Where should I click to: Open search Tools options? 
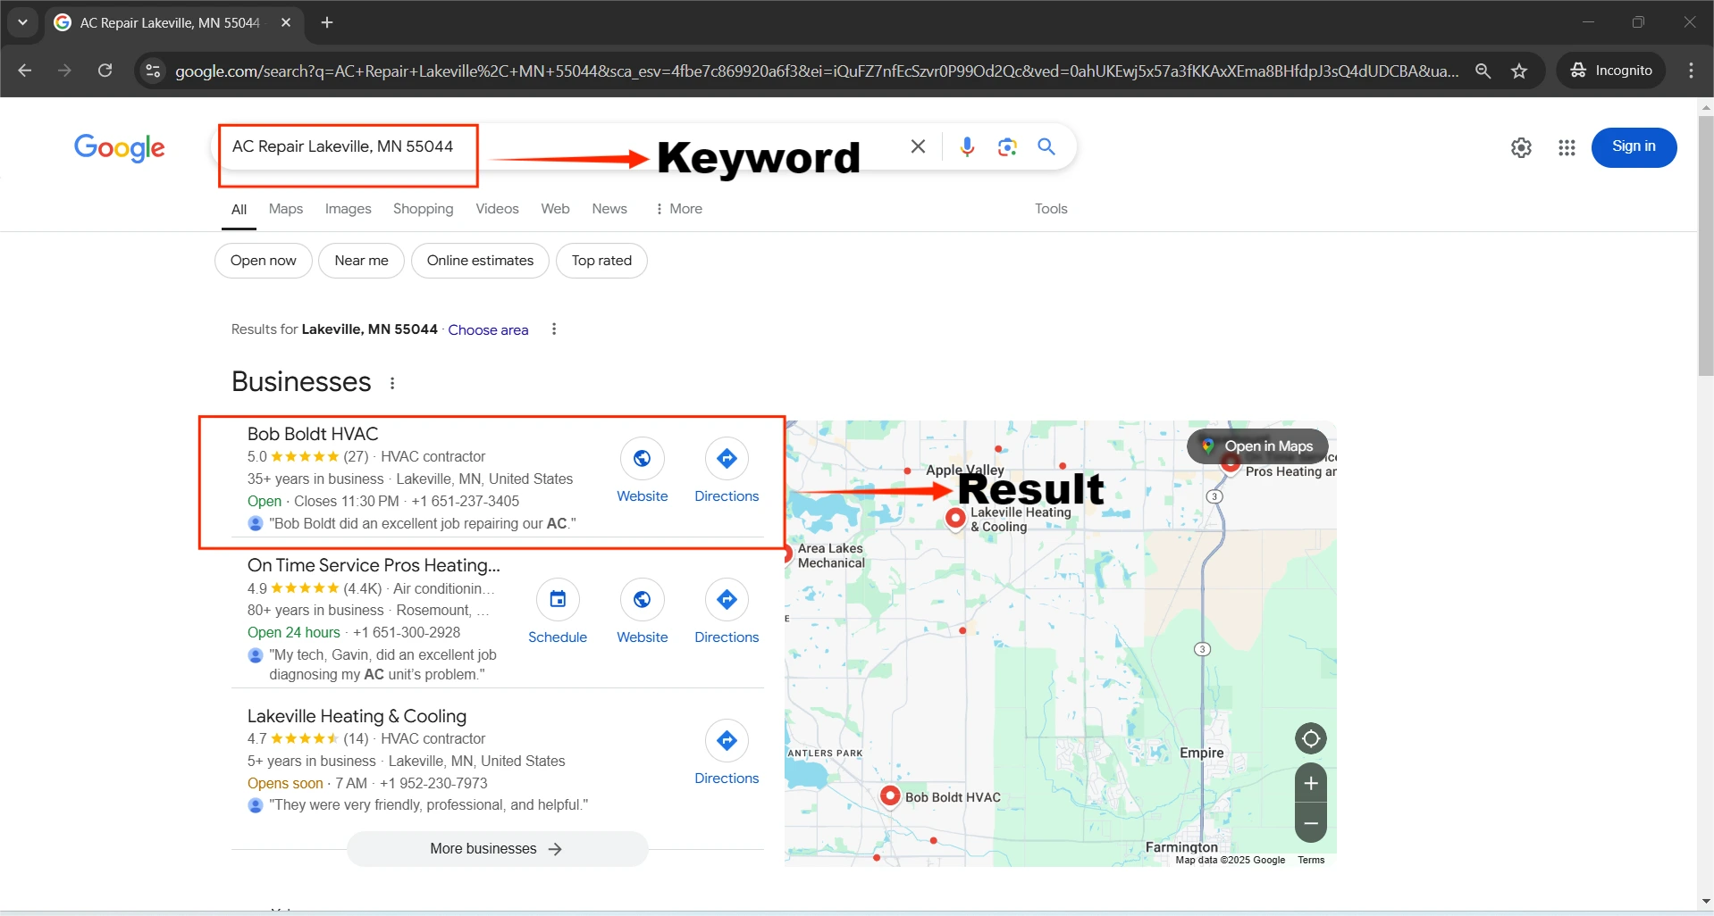point(1051,209)
